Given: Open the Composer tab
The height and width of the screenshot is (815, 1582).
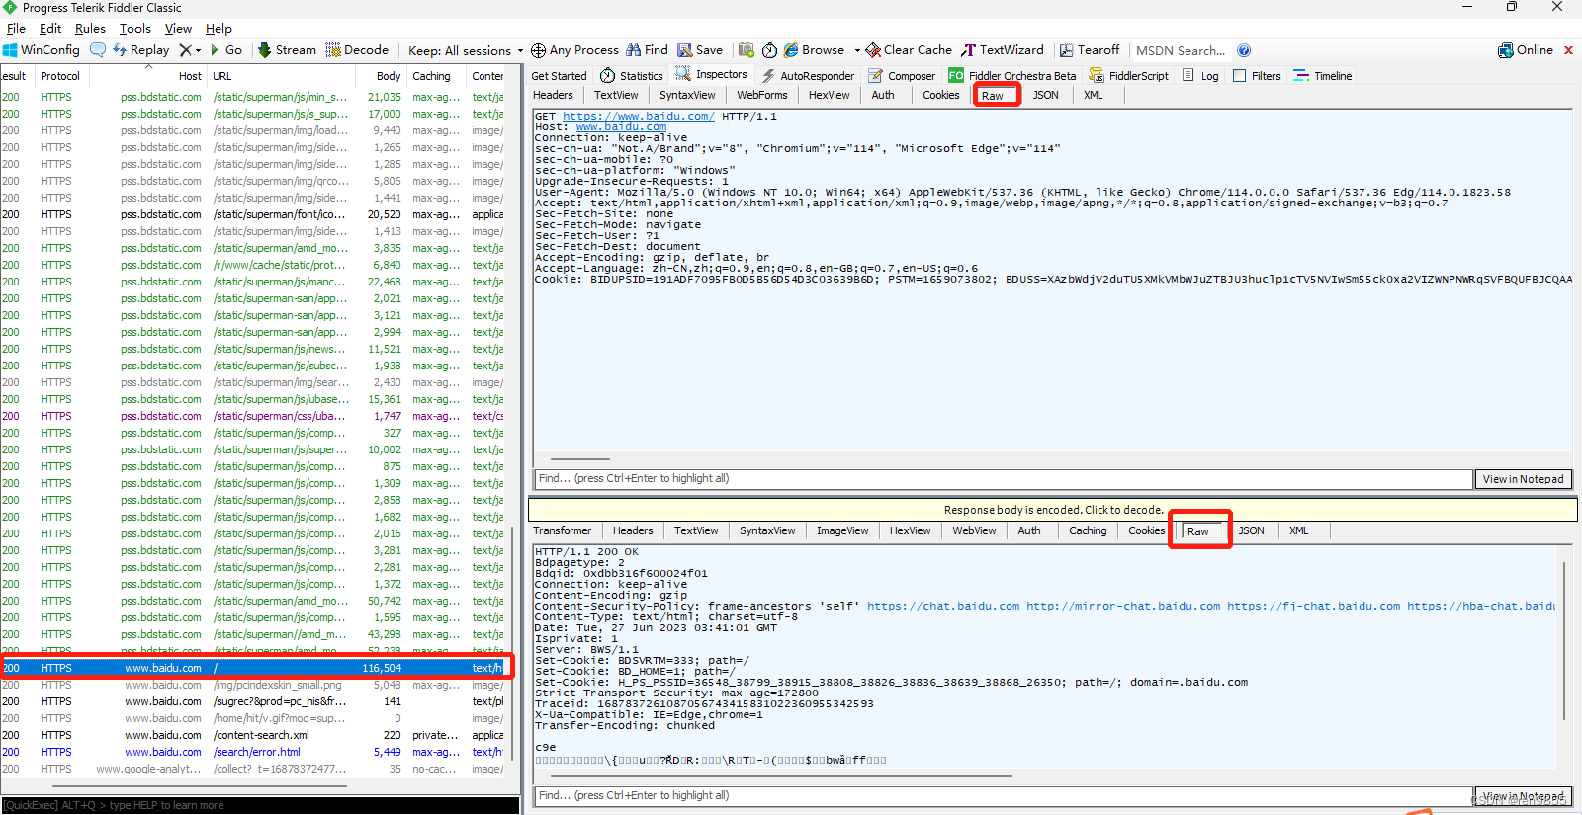Looking at the screenshot, I should click(902, 76).
